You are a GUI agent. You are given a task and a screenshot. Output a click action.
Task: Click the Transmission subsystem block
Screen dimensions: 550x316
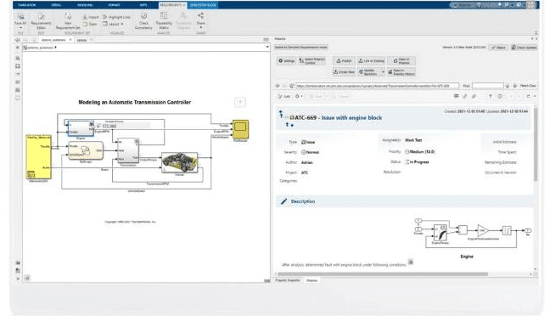click(128, 150)
